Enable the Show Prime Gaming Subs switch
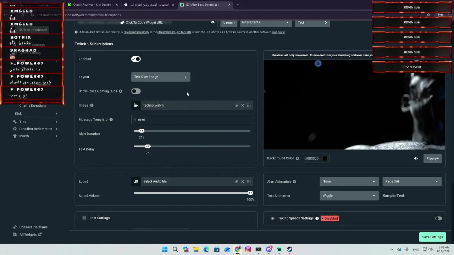The height and width of the screenshot is (255, 454). tap(136, 91)
